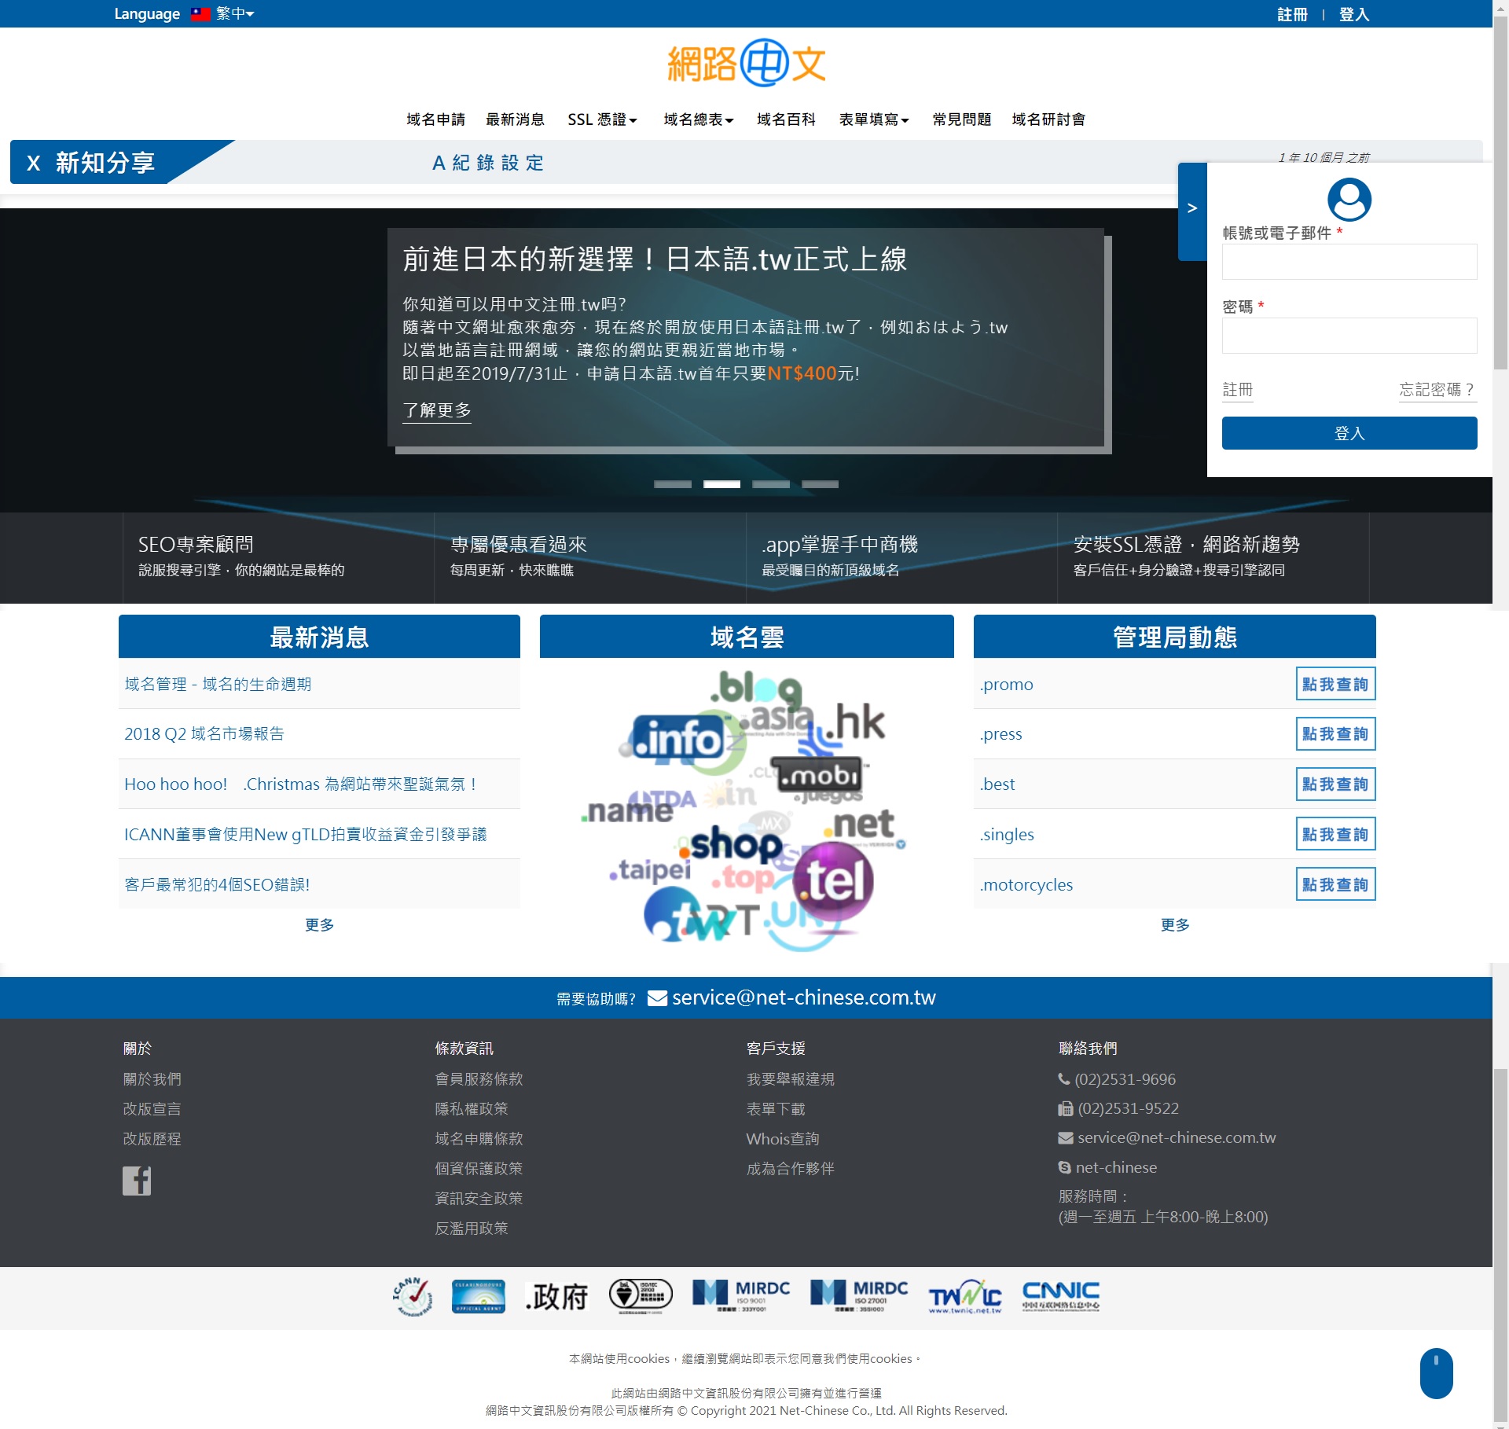Image resolution: width=1509 pixels, height=1429 pixels.
Task: Expand the SSL 憑證 menu
Action: pos(602,119)
